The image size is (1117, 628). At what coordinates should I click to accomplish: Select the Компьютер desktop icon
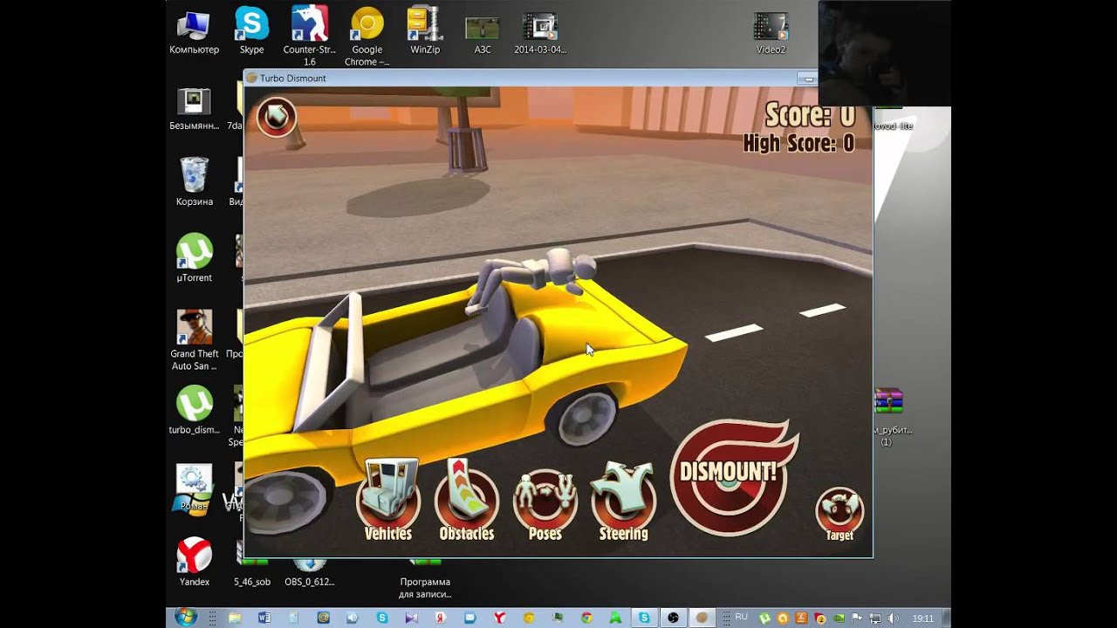tap(194, 31)
